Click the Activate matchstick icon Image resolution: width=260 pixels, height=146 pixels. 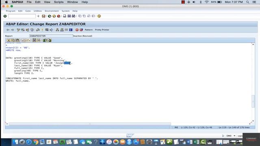tap(42, 30)
